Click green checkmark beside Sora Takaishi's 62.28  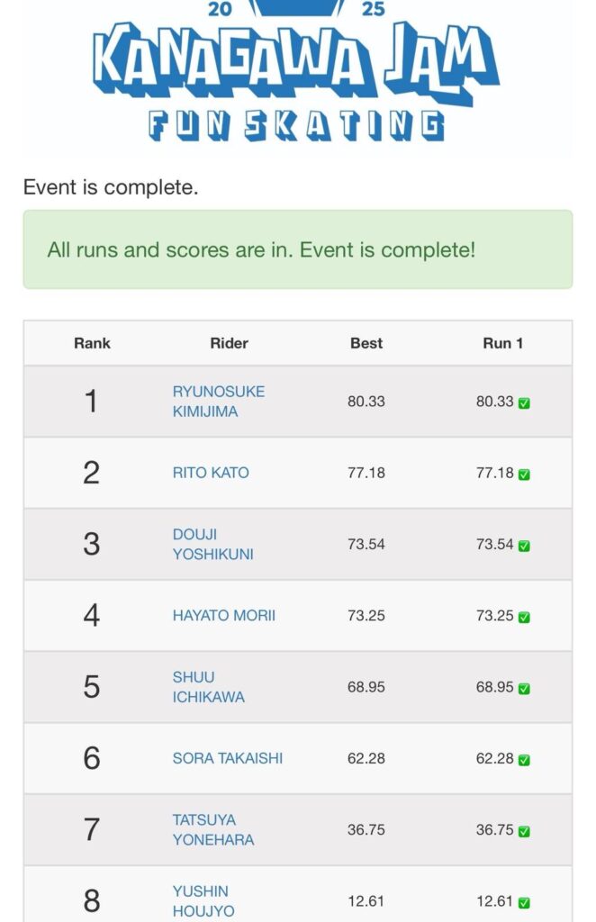[x=524, y=760]
